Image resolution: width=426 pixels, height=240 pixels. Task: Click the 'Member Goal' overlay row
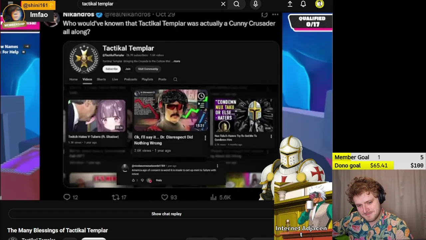click(379, 157)
